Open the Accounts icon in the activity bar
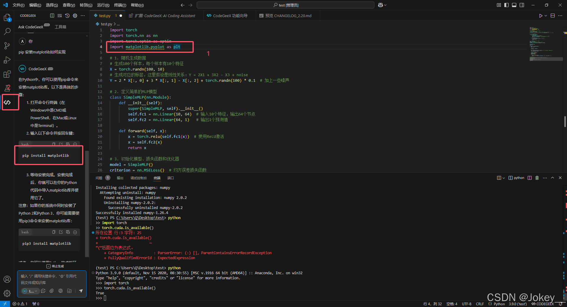567x307 pixels. pos(7,279)
